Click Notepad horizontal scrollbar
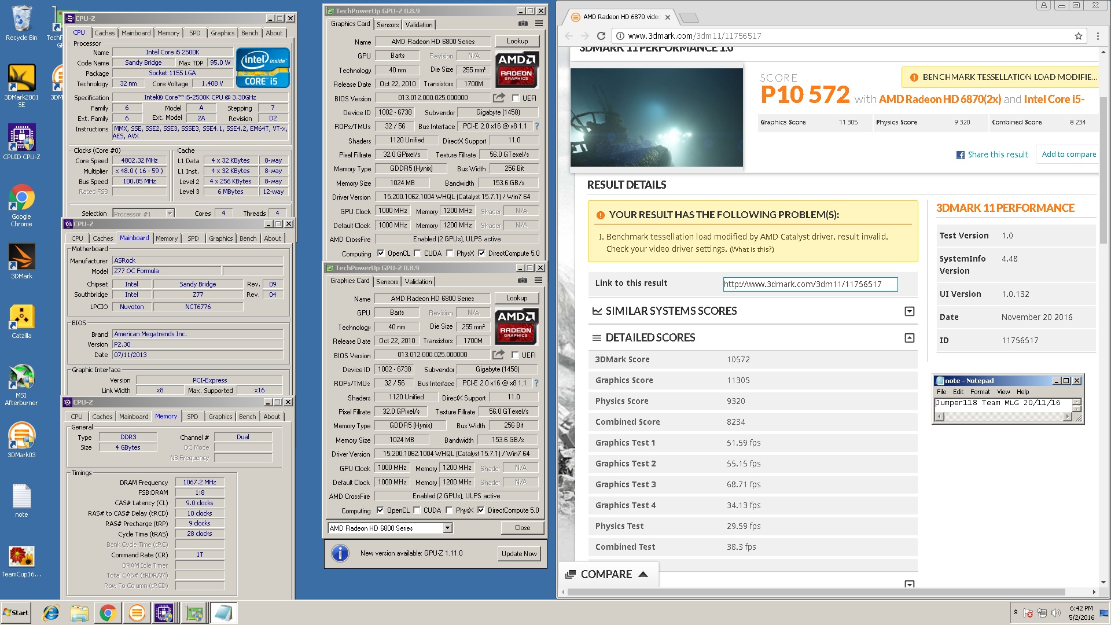Image resolution: width=1111 pixels, height=625 pixels. [1003, 417]
